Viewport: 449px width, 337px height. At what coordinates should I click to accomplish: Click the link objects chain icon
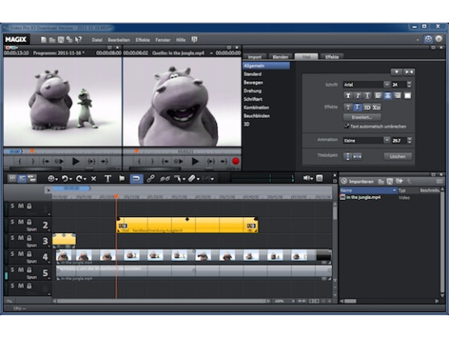151,179
